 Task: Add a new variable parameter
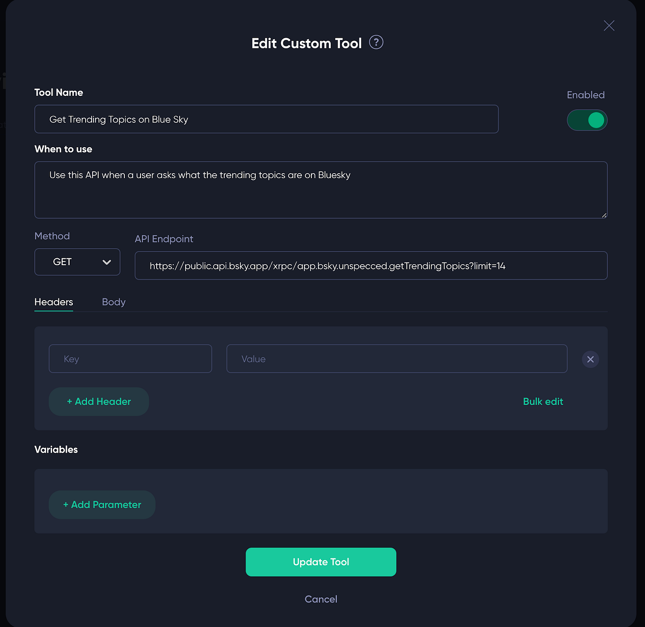[102, 505]
